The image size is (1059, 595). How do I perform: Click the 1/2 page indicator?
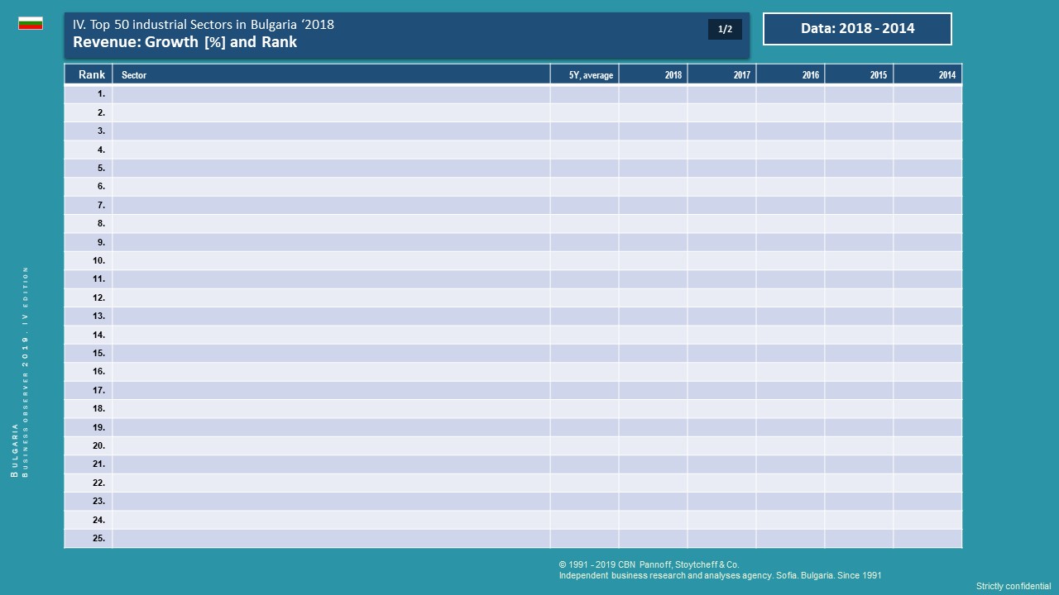(725, 29)
